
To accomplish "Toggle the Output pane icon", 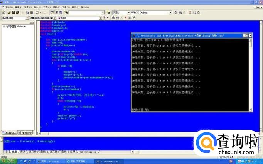I will 57,12.
